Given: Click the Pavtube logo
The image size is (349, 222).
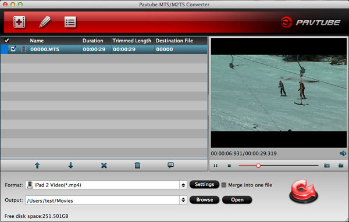Looking at the screenshot, I should [311, 22].
